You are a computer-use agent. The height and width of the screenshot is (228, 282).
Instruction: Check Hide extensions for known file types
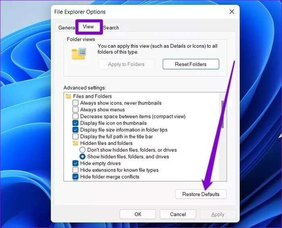point(75,170)
